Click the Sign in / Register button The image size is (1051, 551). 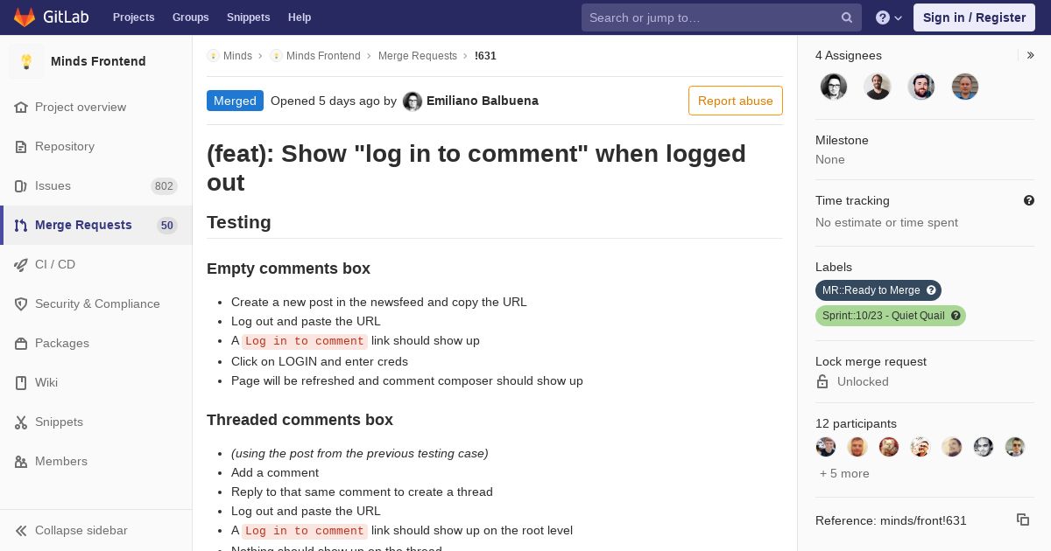(x=974, y=17)
